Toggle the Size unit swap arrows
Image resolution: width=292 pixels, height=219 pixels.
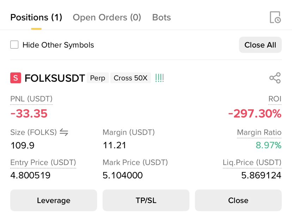click(x=64, y=132)
